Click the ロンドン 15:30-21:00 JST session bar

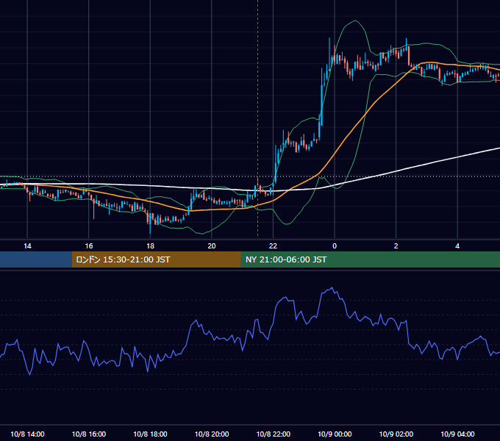156,259
